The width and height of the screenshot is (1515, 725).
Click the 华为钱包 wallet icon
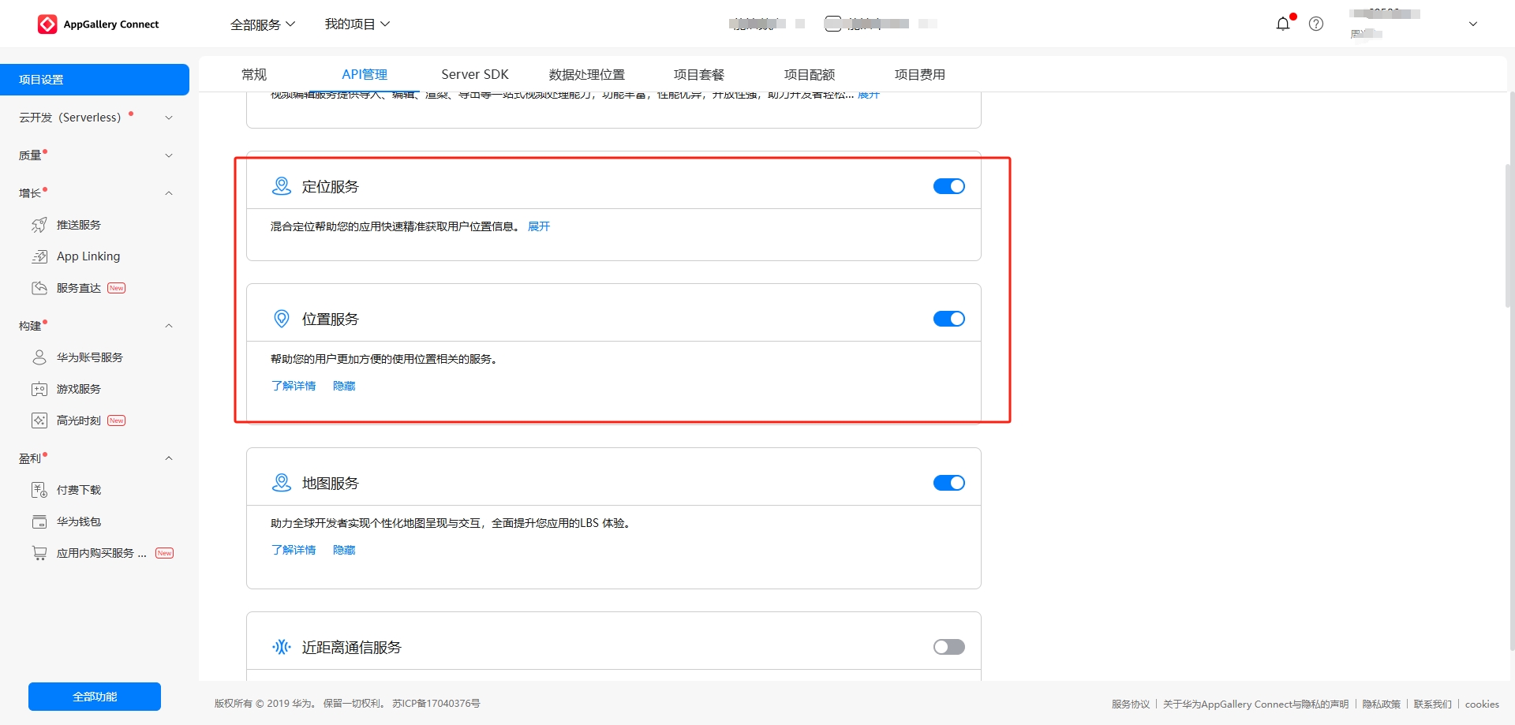39,521
